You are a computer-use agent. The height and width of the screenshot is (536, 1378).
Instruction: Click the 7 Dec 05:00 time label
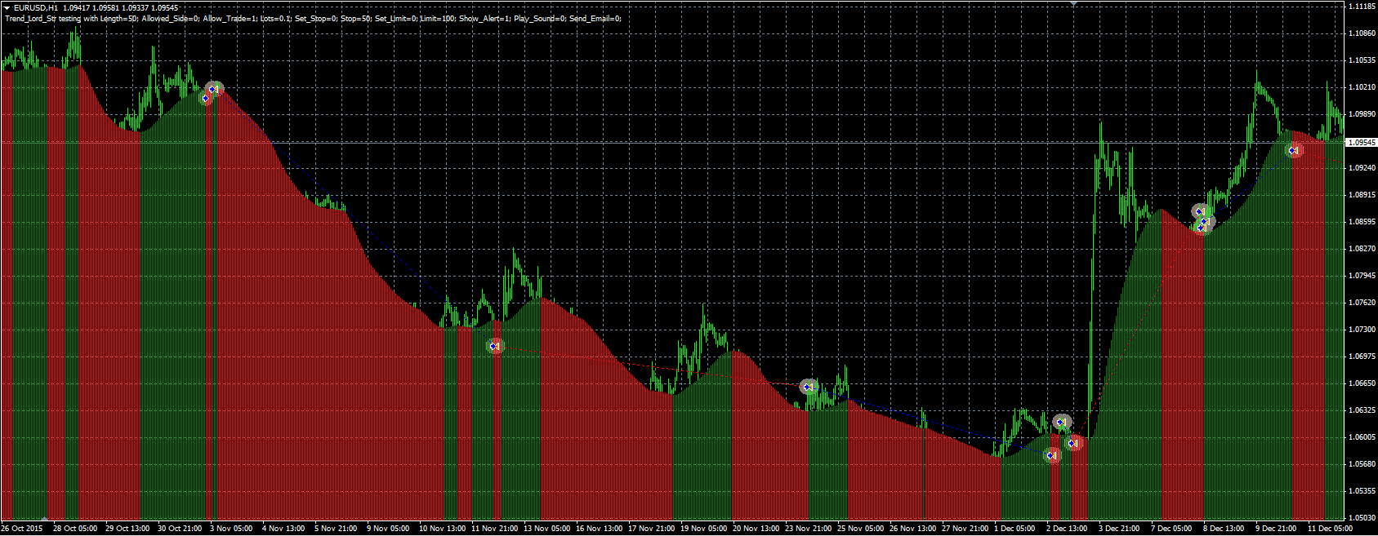click(1171, 529)
